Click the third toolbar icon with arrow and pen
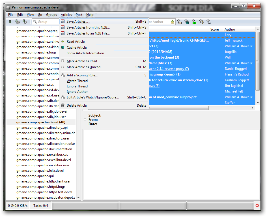The height and width of the screenshot is (217, 267). 25,22
